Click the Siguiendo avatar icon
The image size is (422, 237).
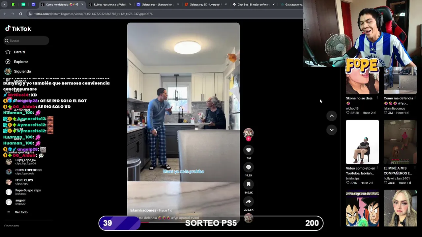tap(8, 71)
